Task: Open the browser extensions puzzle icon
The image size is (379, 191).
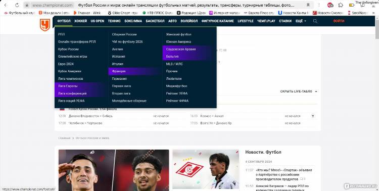Action: click(x=341, y=5)
